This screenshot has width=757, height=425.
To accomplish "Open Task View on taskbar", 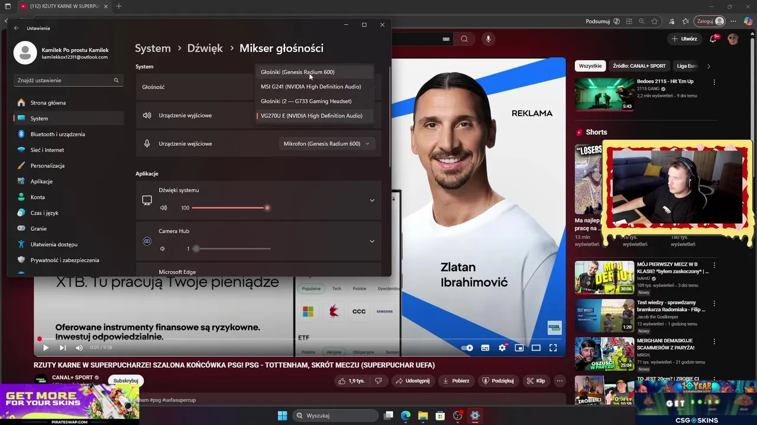I will (389, 416).
